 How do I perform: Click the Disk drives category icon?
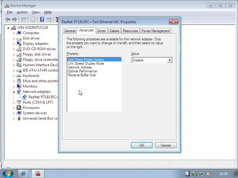pos(19,39)
